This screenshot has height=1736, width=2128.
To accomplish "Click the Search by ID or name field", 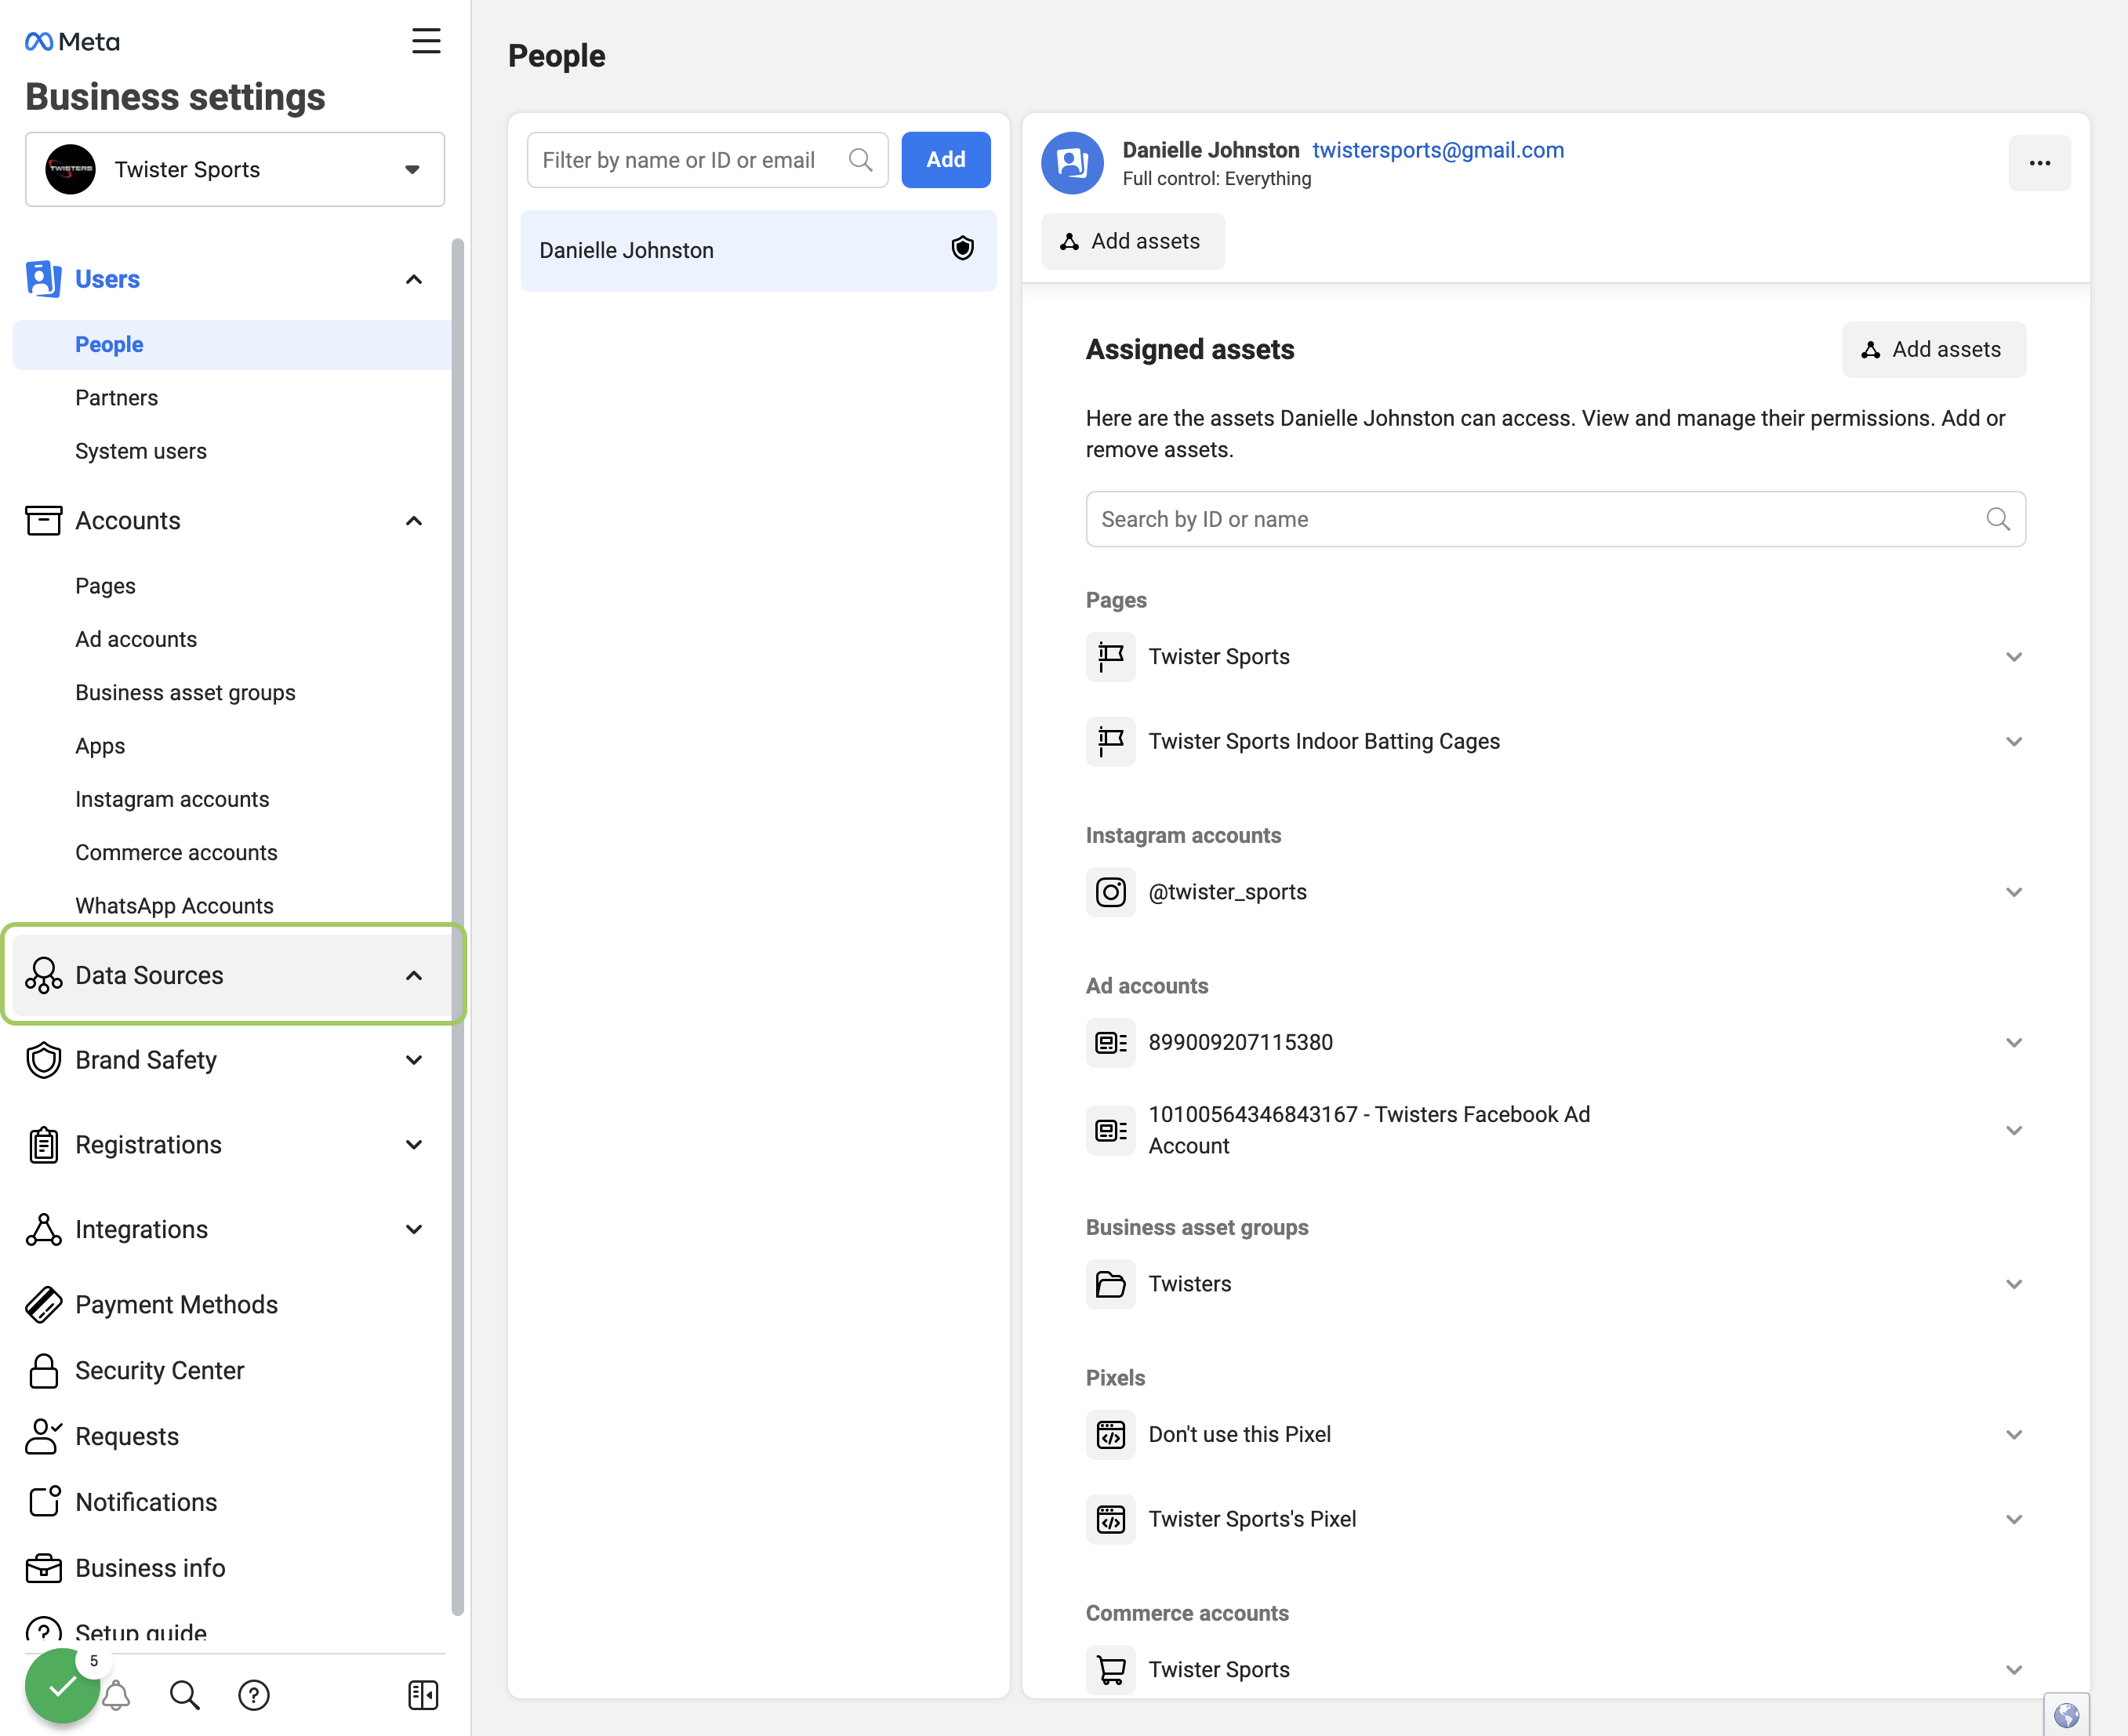I will click(1555, 519).
